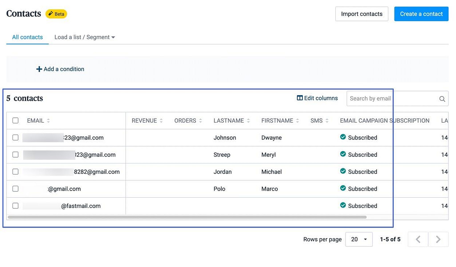
Task: Click the Edit columns icon
Action: [300, 98]
